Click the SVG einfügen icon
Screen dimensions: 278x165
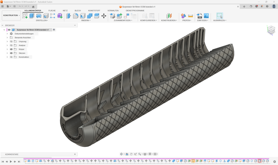coord(200,15)
